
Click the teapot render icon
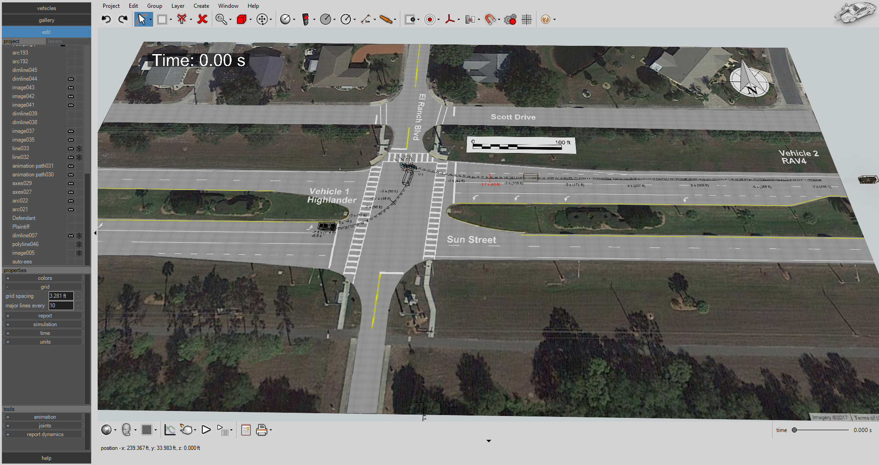(x=186, y=430)
